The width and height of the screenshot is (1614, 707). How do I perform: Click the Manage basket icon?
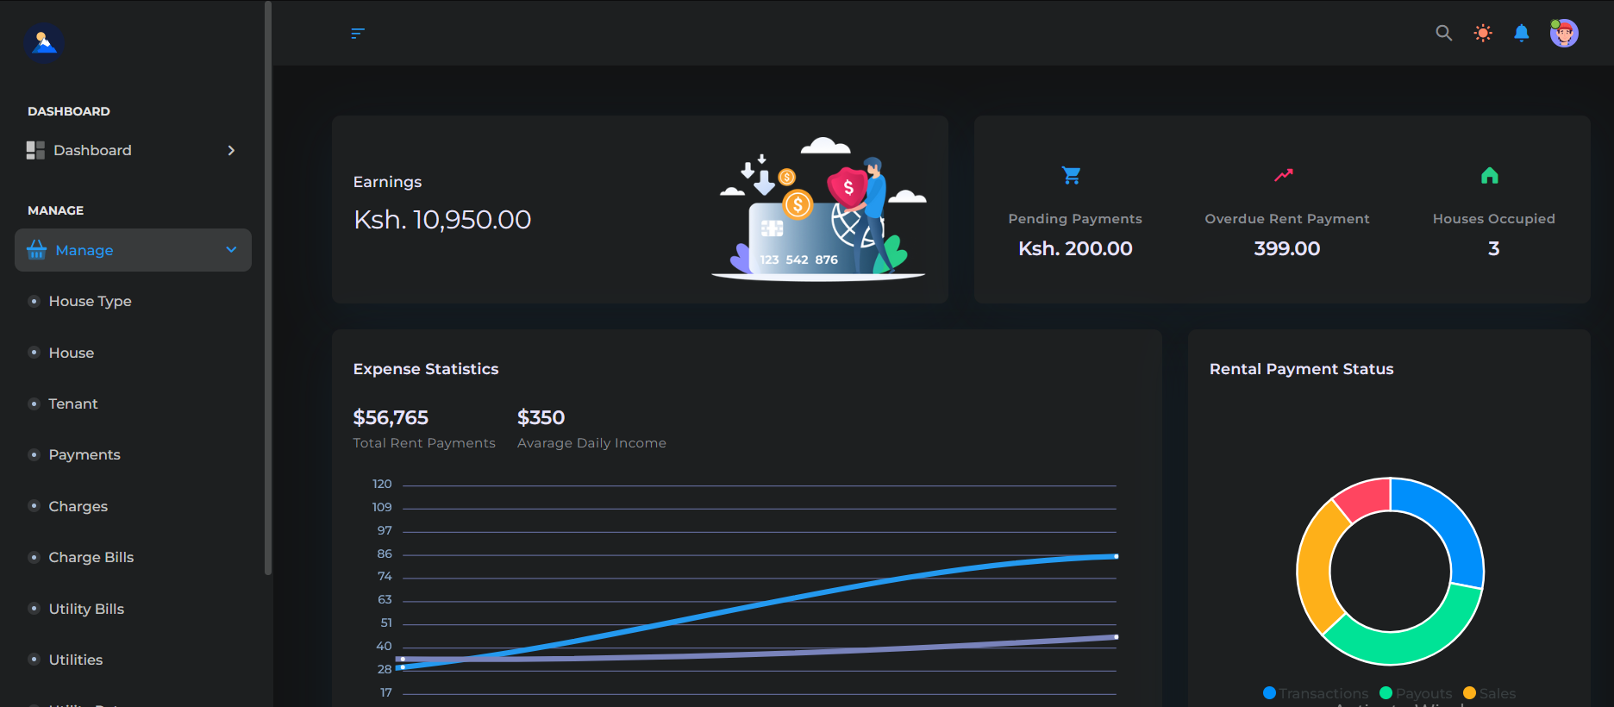click(x=36, y=250)
